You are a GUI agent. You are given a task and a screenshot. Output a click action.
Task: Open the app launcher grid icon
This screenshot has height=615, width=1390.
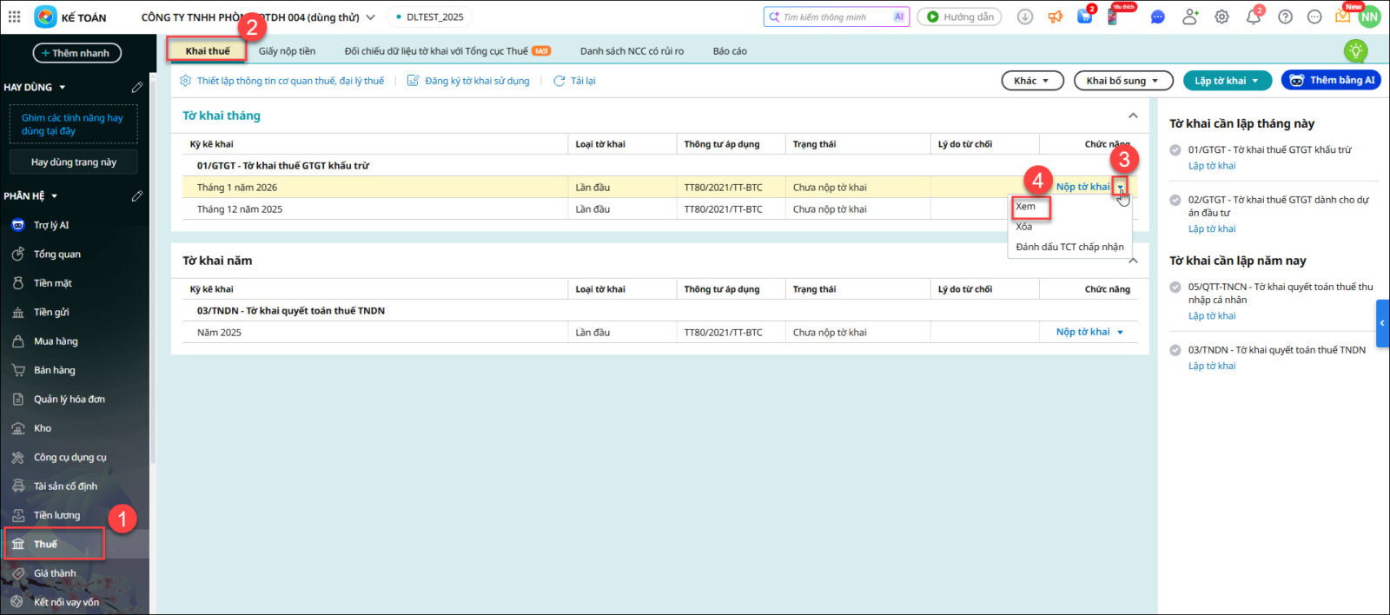point(14,17)
